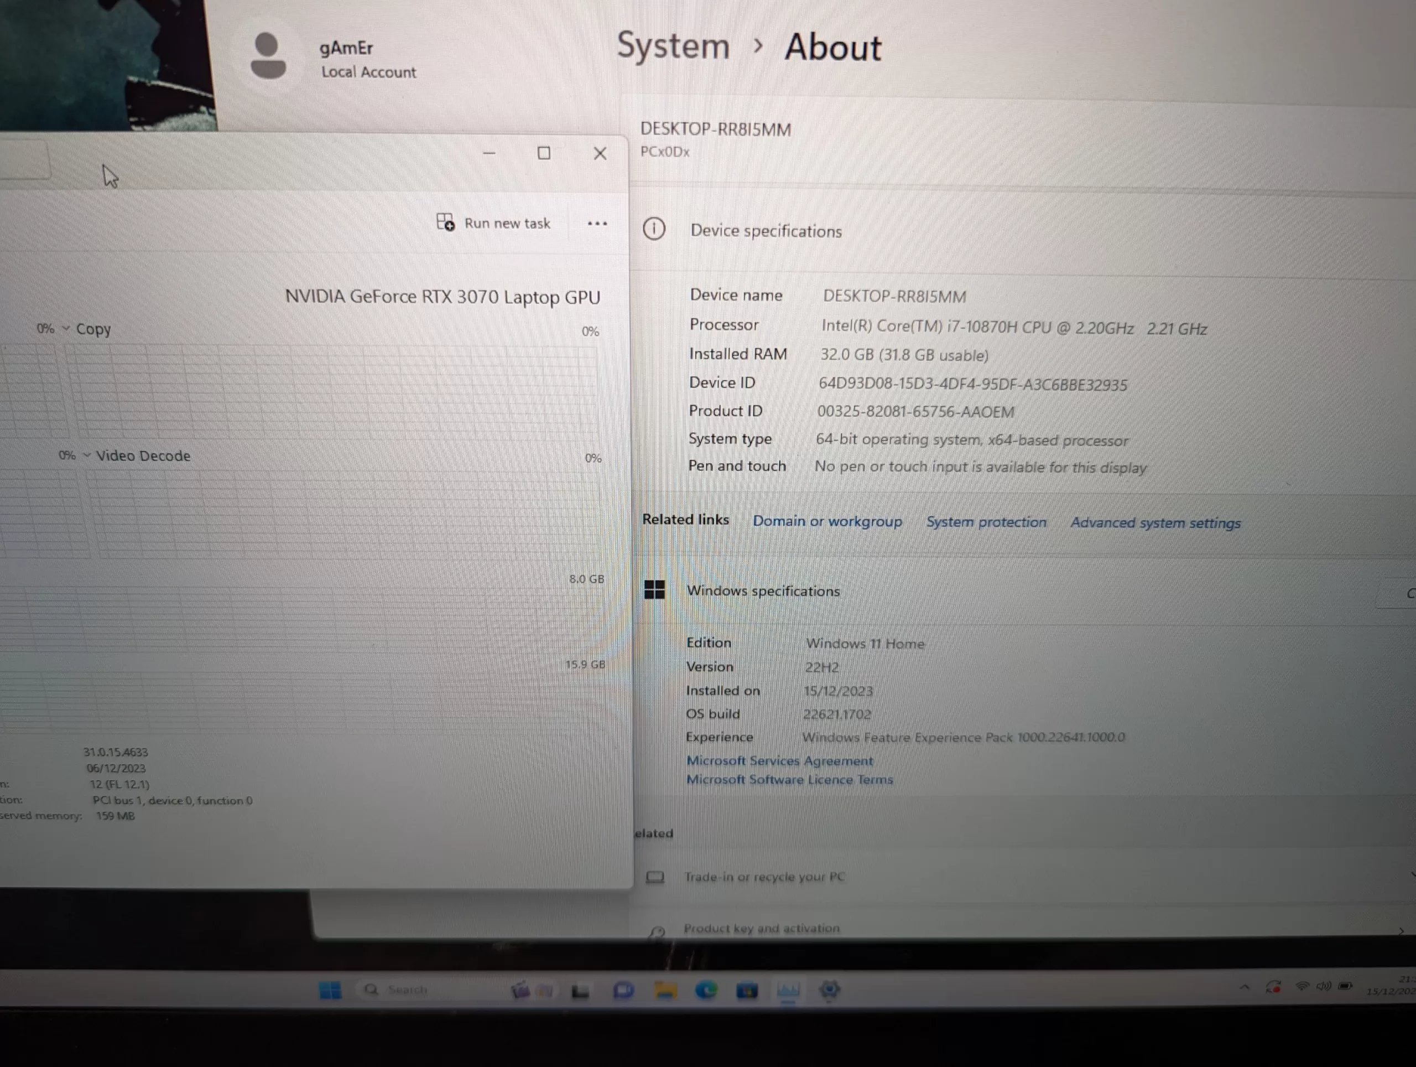Click the Local Account label under gAmEr
1416x1067 pixels.
point(368,72)
